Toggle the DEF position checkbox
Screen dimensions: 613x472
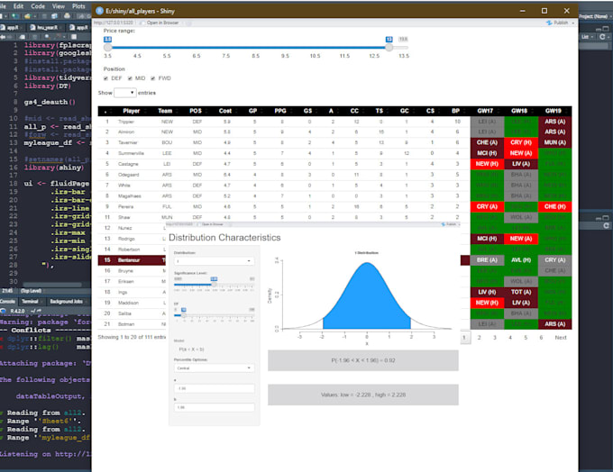click(x=105, y=78)
